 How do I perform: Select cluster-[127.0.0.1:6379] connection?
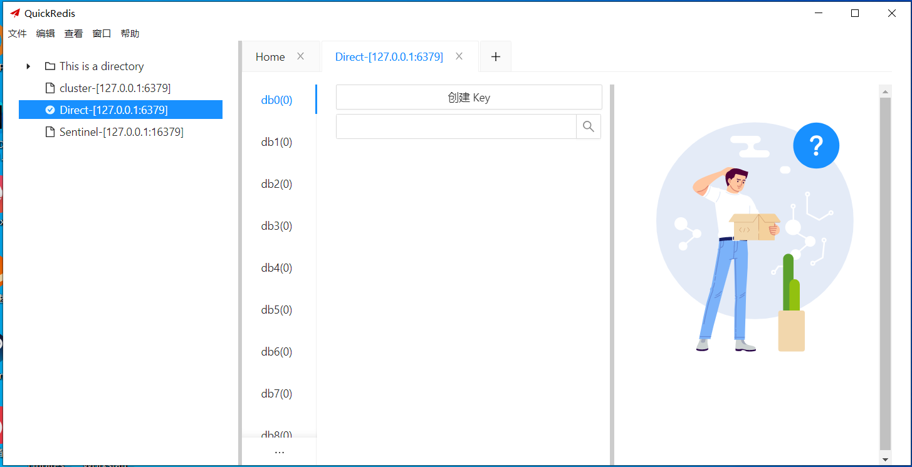115,88
